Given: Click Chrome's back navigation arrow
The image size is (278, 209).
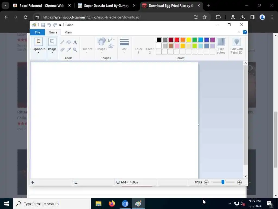Looking at the screenshot, I should tap(6, 17).
